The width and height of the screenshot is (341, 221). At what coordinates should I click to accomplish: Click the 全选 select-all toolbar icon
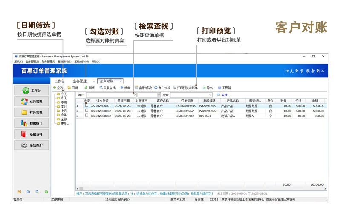(55, 88)
